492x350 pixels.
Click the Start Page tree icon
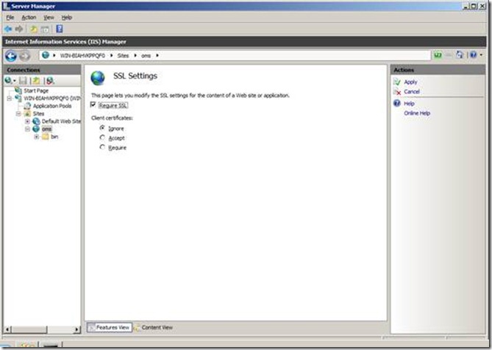click(x=18, y=90)
